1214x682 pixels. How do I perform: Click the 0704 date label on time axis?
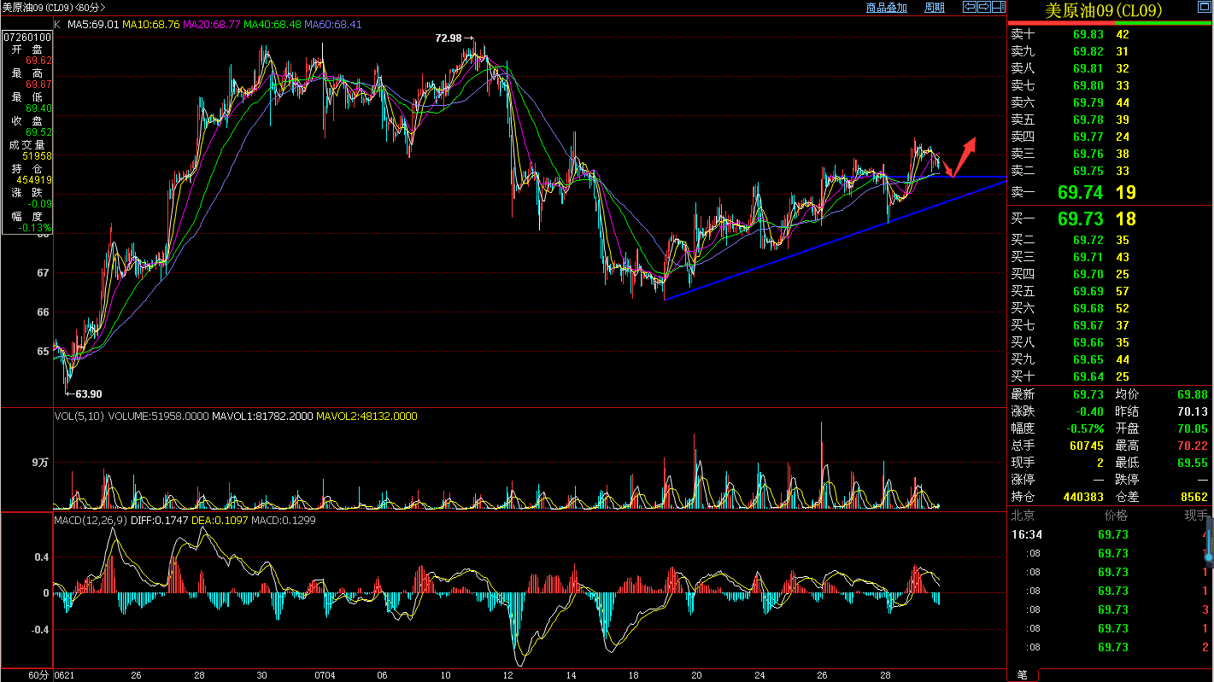pos(324,674)
